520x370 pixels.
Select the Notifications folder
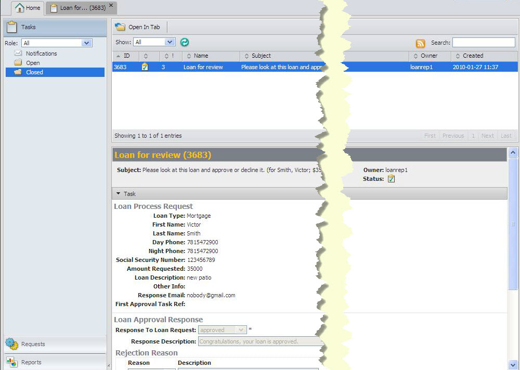[41, 54]
